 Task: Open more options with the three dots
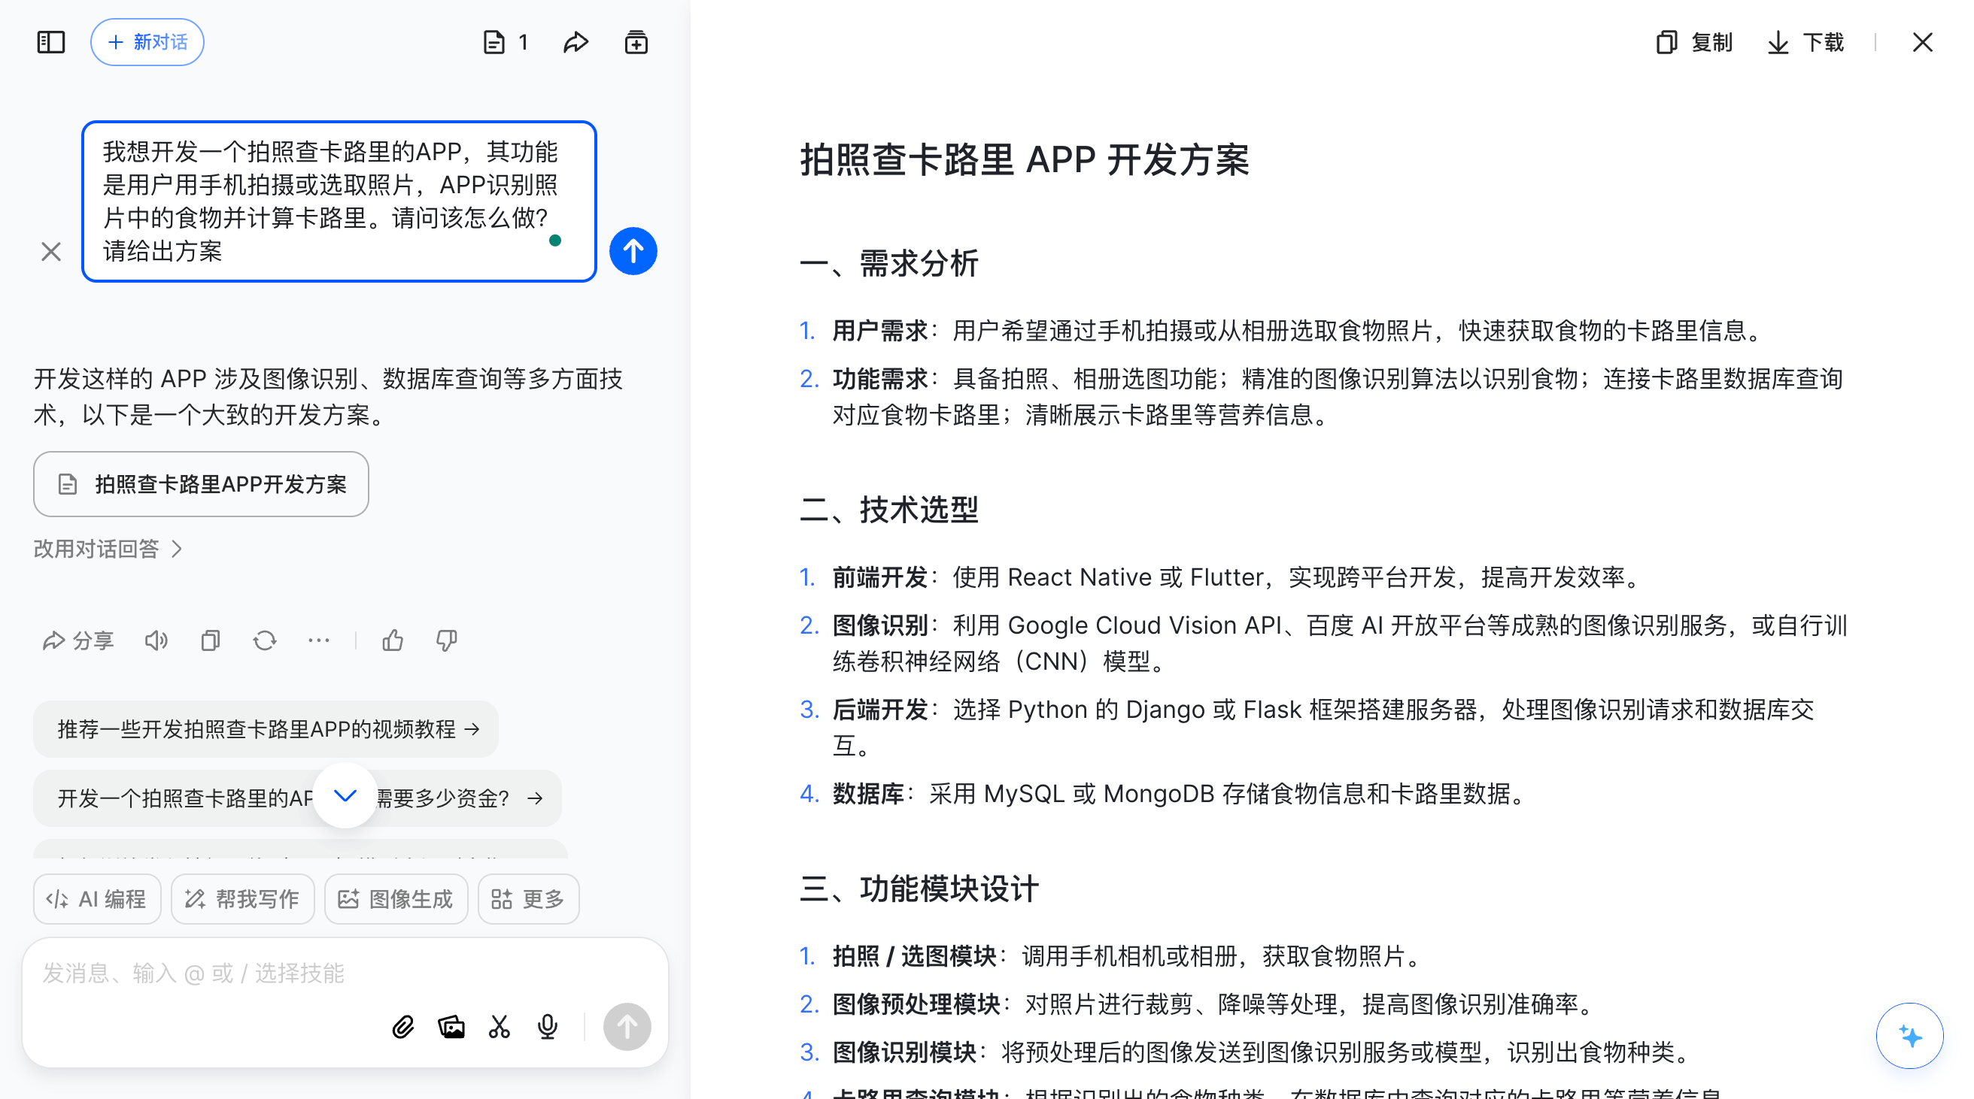click(319, 640)
